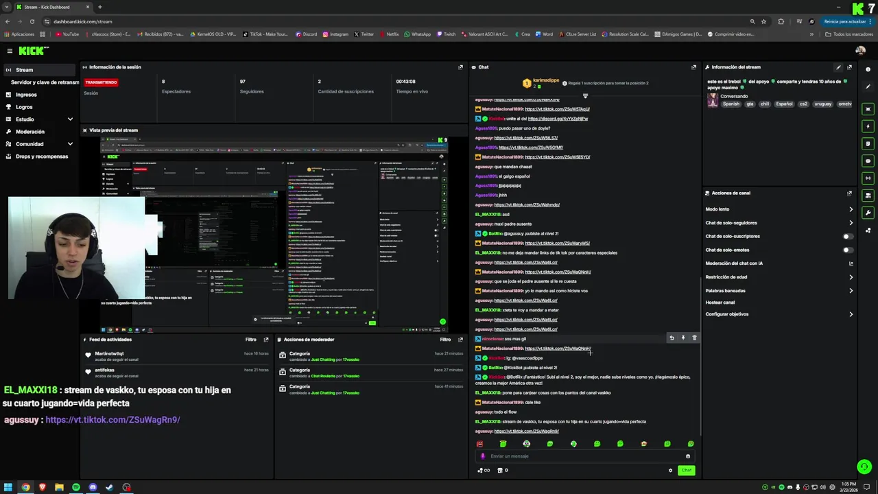Open YouTube bookmark
This screenshot has height=494, width=878.
pos(67,34)
